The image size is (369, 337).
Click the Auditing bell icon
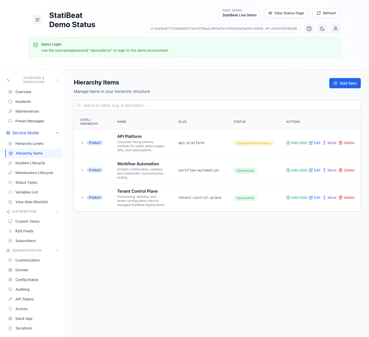(x=10, y=289)
